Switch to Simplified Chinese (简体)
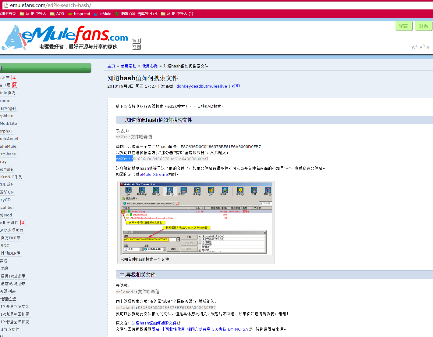This screenshot has height=337, width=433. [x=136, y=41]
